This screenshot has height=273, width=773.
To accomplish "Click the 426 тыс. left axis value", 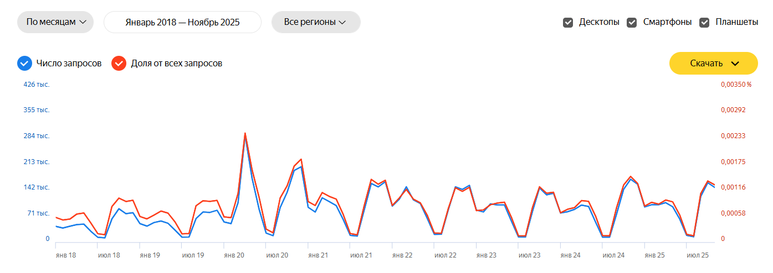I will (37, 85).
